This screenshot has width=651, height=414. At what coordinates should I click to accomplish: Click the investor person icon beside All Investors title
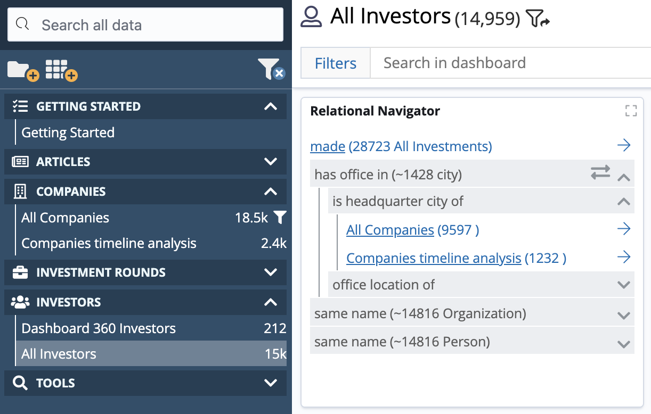tap(312, 16)
